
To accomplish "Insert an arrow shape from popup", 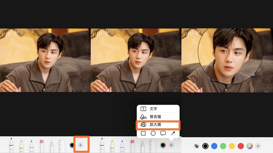I will [173, 133].
